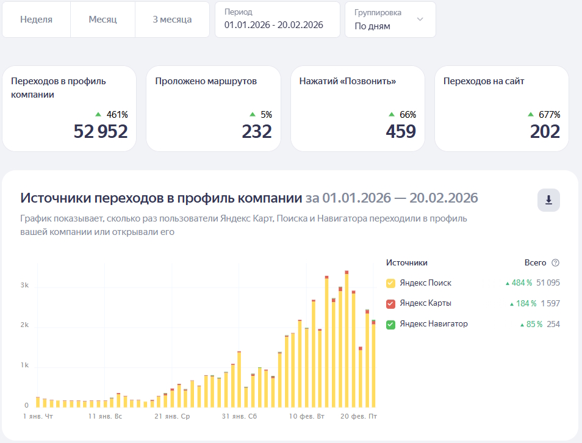The image size is (582, 443).
Task: Click the Всего column header
Action: pos(535,263)
